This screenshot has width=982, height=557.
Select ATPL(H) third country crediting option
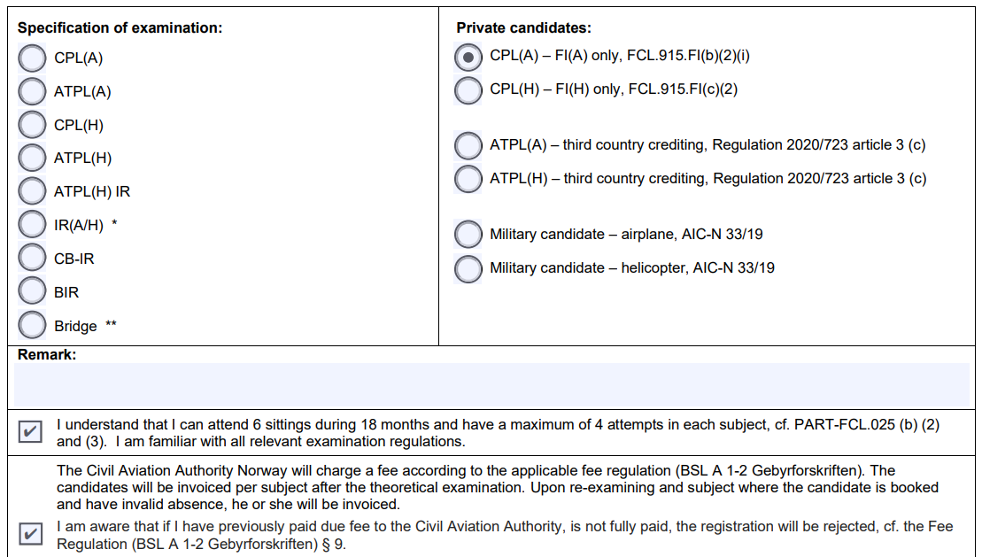point(468,179)
